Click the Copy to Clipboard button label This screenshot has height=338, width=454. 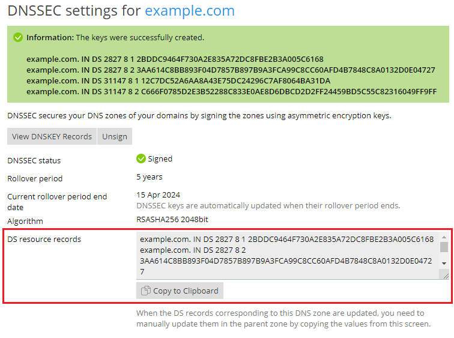[x=185, y=291]
